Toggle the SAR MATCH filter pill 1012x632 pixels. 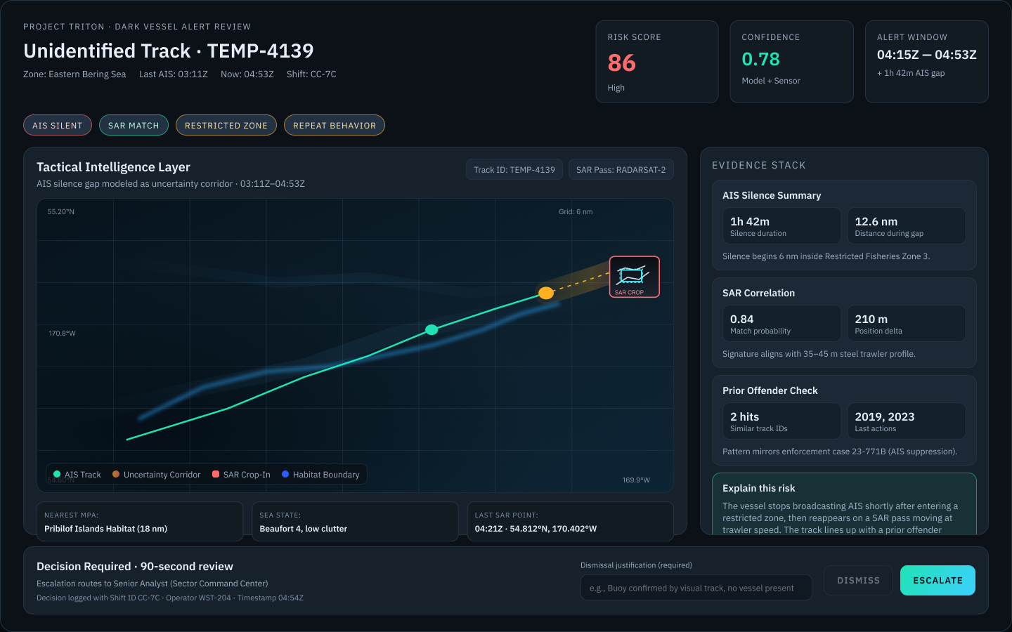click(x=134, y=125)
